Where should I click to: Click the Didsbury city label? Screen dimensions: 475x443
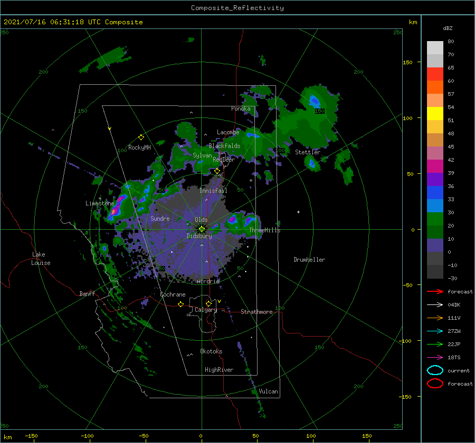click(x=199, y=236)
